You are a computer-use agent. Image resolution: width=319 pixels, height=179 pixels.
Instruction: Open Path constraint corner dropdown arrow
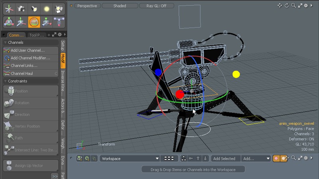pyautogui.click(x=57, y=142)
